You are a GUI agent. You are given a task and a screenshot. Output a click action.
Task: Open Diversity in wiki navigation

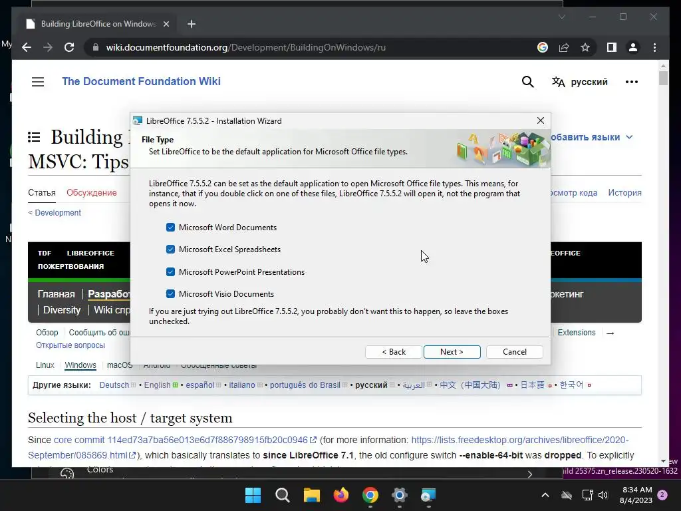(62, 310)
